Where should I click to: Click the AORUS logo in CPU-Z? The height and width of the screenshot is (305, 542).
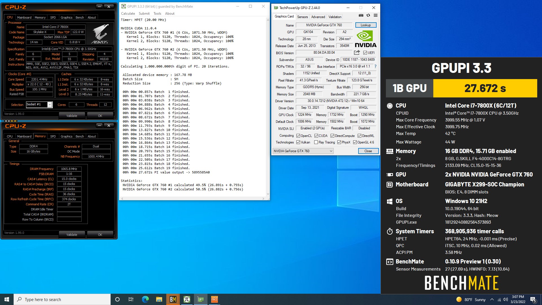[x=100, y=34]
